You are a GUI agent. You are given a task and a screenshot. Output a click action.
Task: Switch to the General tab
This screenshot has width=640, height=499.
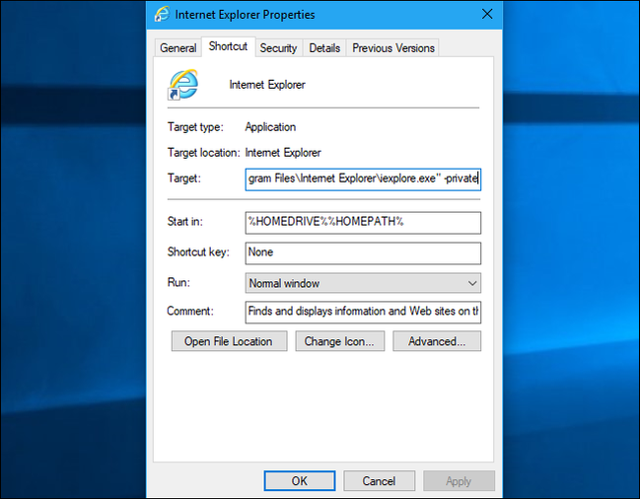(178, 47)
